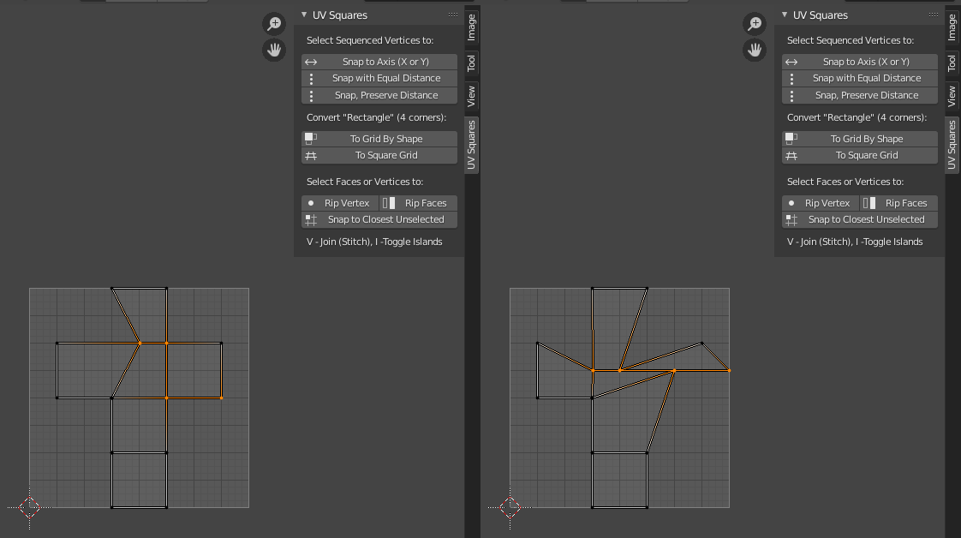The height and width of the screenshot is (538, 961).
Task: Click To Grid By Shape in right panel
Action: point(860,139)
